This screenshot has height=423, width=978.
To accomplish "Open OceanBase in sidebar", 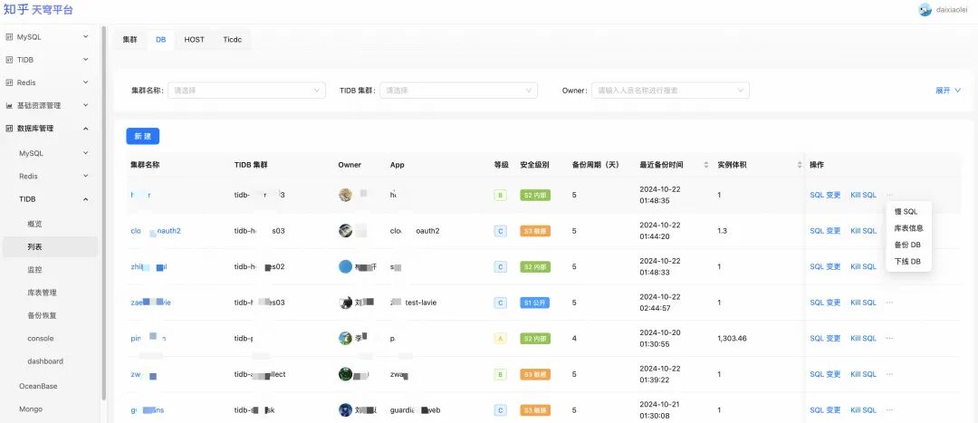I will tap(38, 386).
